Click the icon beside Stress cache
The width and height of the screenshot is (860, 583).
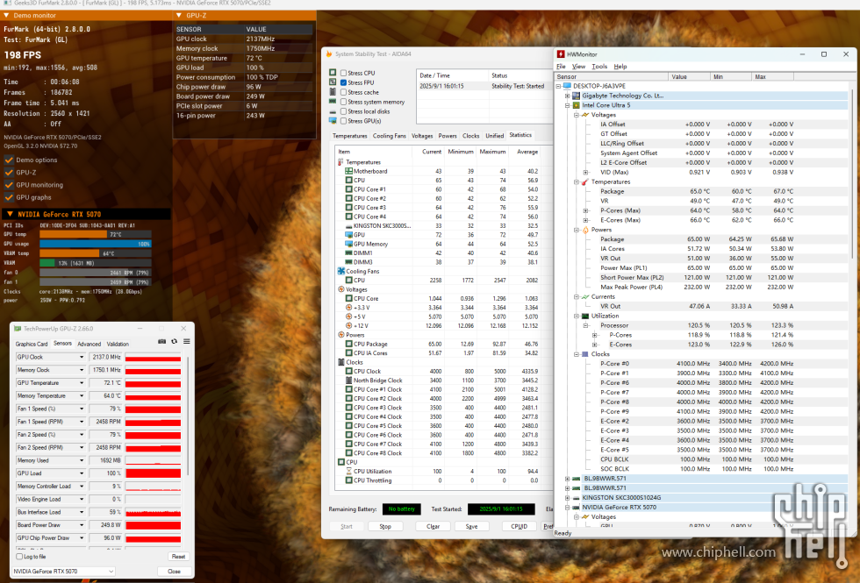333,91
